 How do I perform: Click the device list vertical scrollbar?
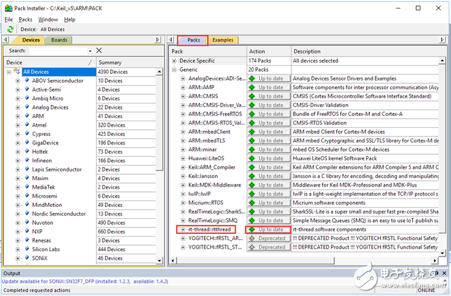tap(160, 124)
